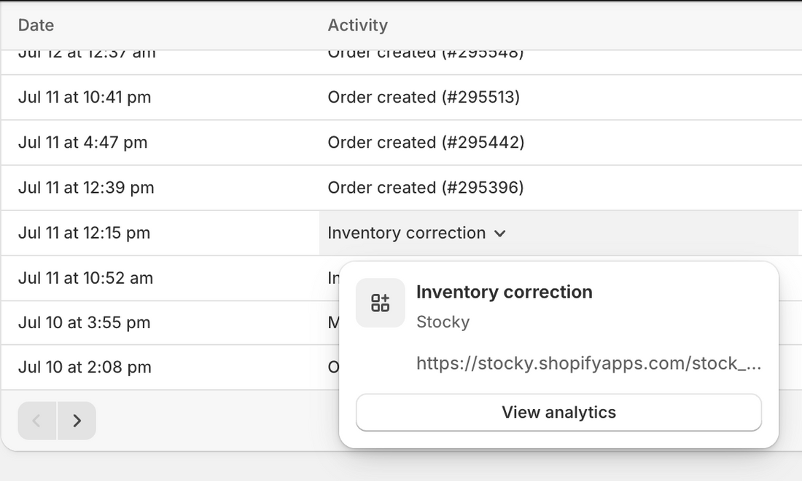Viewport: 802px width, 481px height.
Task: Sort by the Date column header
Action: point(37,25)
